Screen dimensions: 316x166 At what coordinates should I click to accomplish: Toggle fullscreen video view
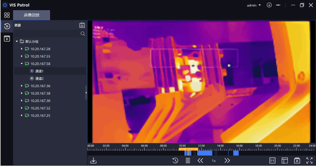coord(309,161)
